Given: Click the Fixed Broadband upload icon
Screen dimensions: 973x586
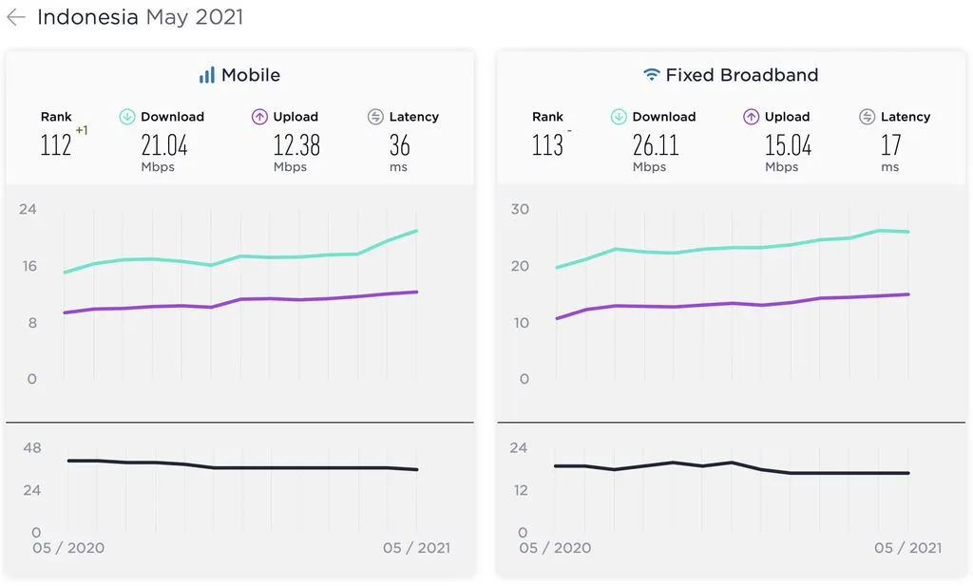Looking at the screenshot, I should (x=751, y=117).
